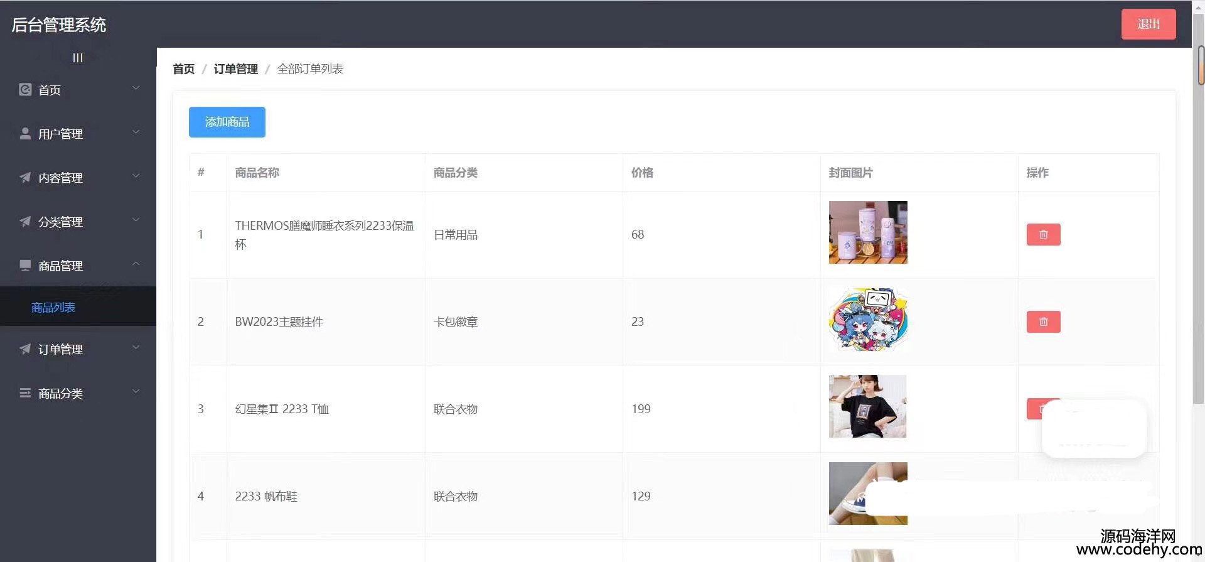Click the 商品管理 monitor icon
This screenshot has height=562, width=1205.
click(x=25, y=266)
